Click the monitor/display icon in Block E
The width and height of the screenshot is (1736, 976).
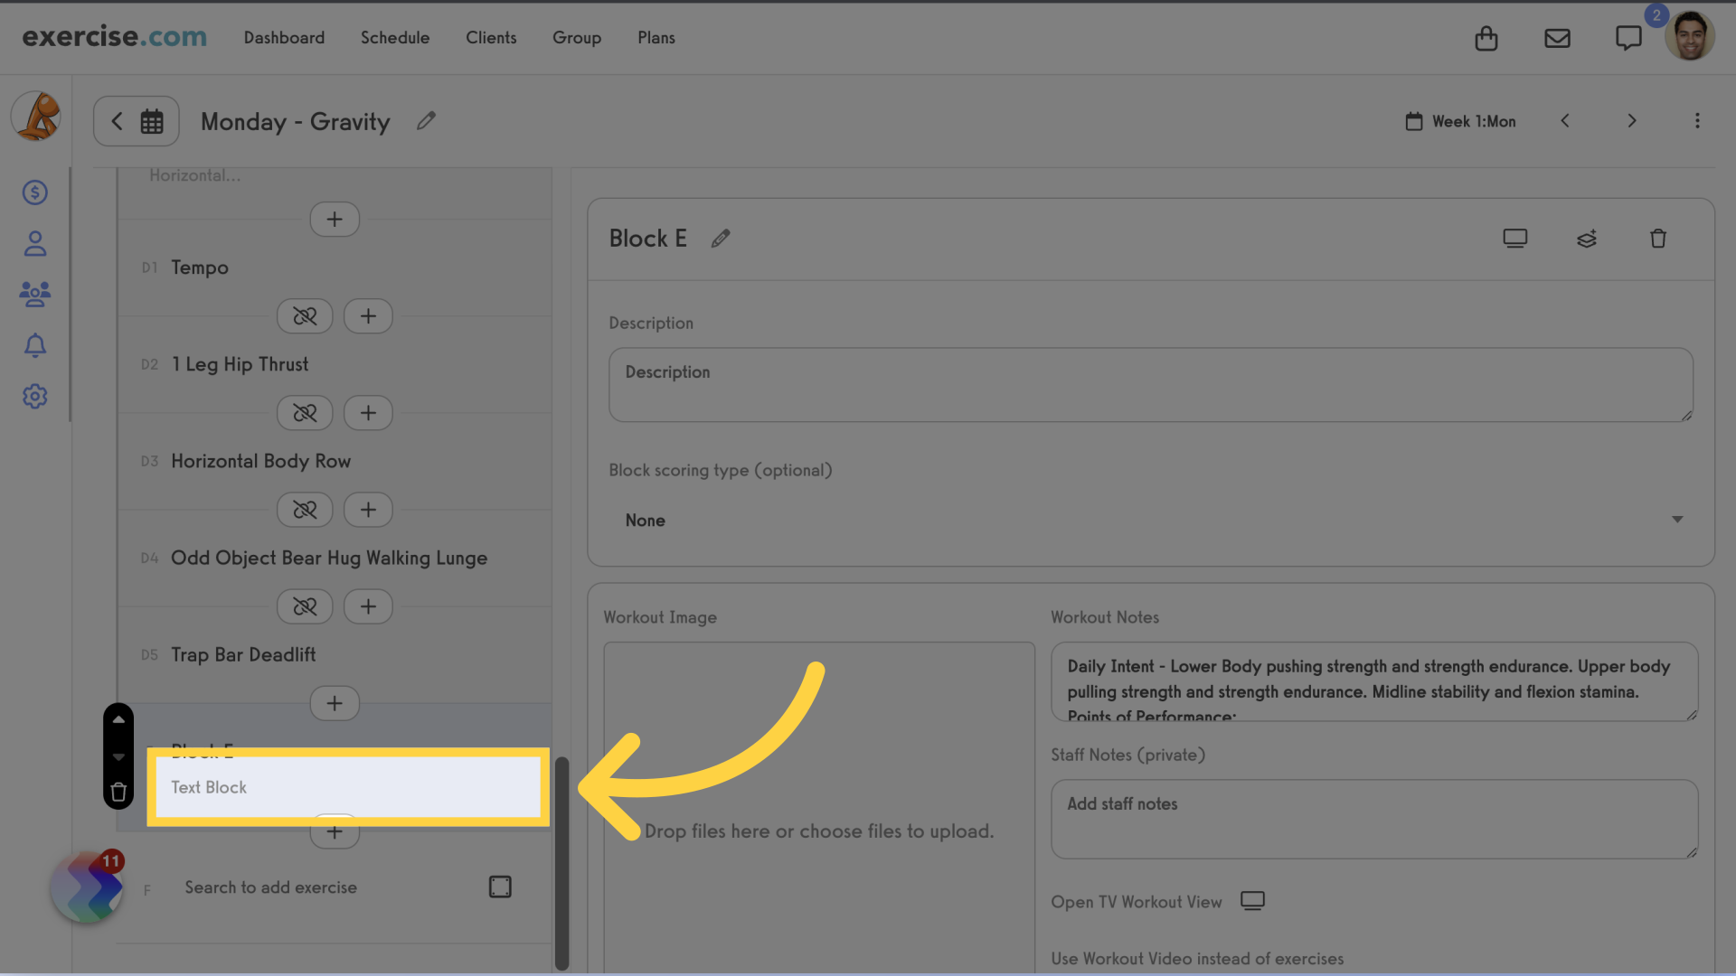[x=1515, y=239]
